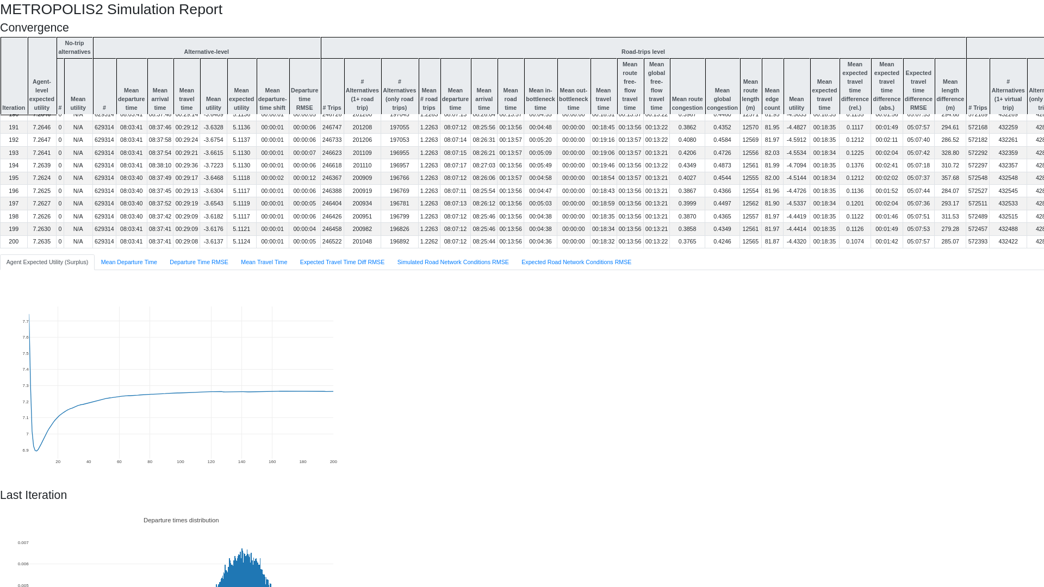This screenshot has width=1044, height=587.
Task: Click the x-axis label 100 on convergence chart
Action: point(181,461)
